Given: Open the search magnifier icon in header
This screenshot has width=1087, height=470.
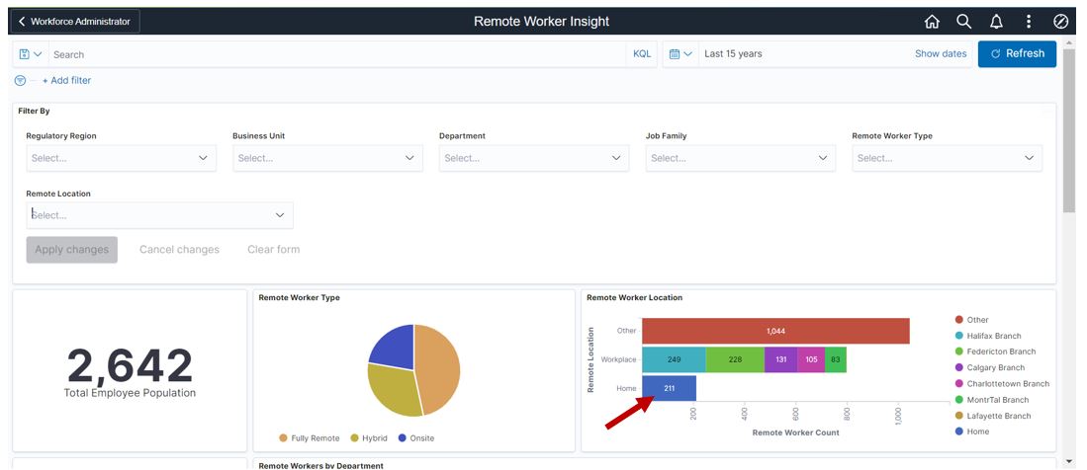Looking at the screenshot, I should 963,22.
